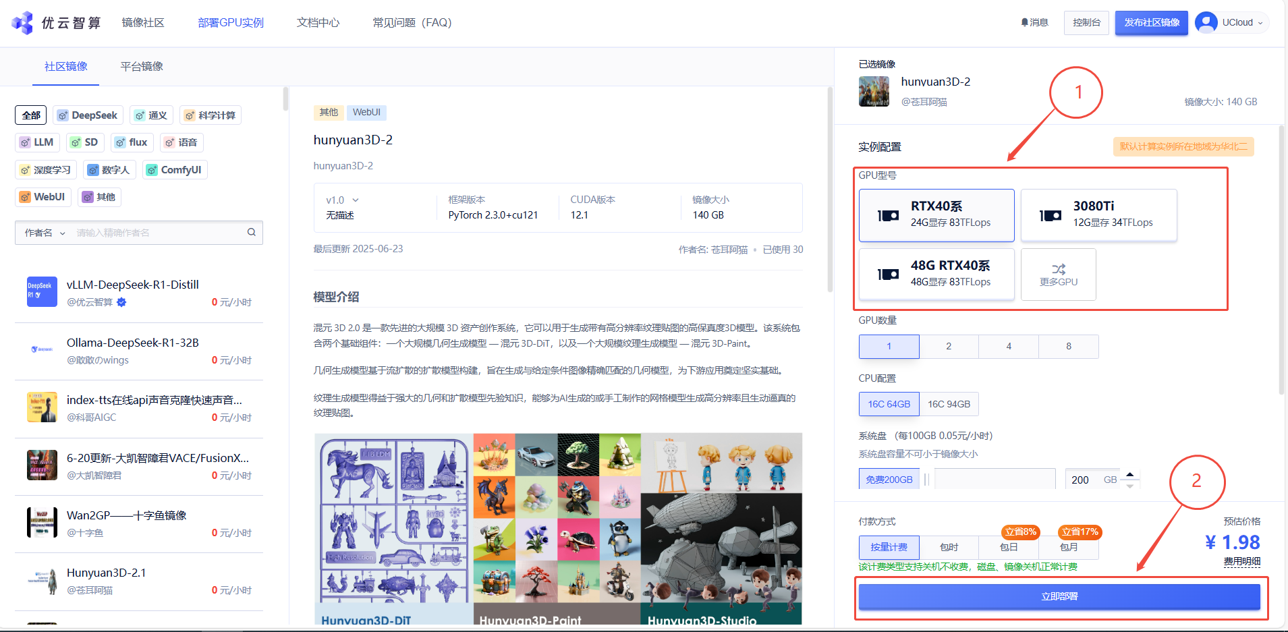Click selected hunyuan3D-2 image thumbnail
This screenshot has width=1288, height=632.
click(874, 92)
